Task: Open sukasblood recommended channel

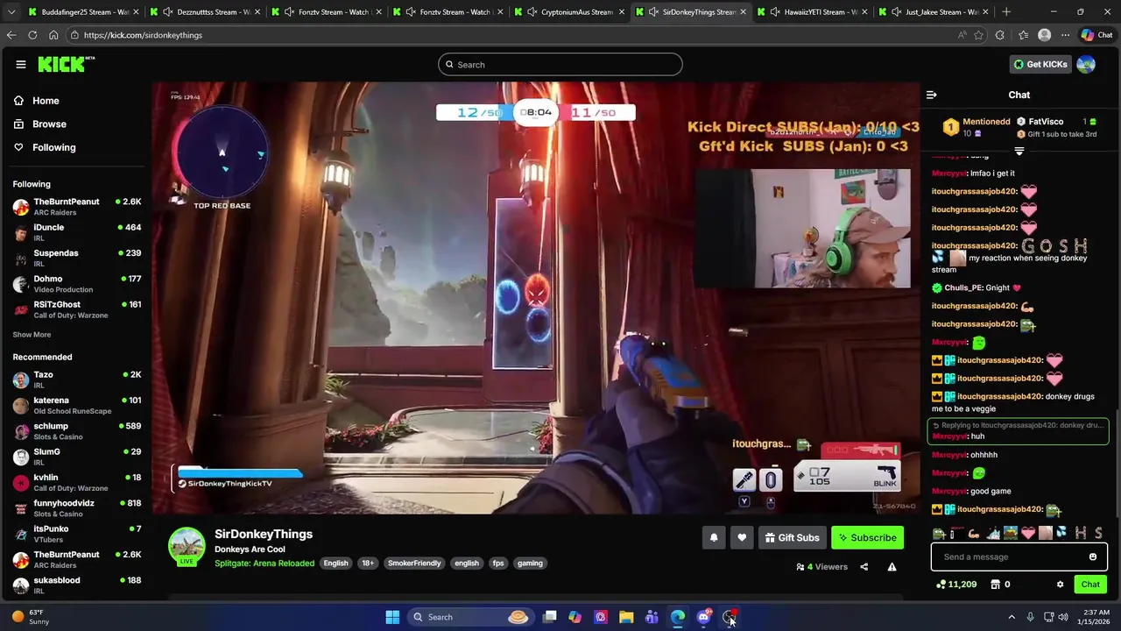Action: coord(76,585)
